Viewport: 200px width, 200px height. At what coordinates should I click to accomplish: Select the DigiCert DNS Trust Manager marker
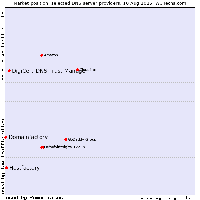9,71
